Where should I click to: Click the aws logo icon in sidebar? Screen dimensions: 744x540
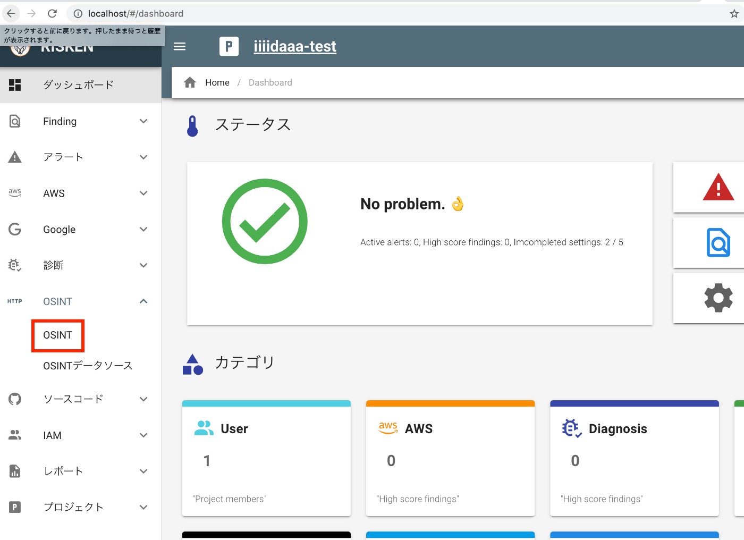point(15,193)
